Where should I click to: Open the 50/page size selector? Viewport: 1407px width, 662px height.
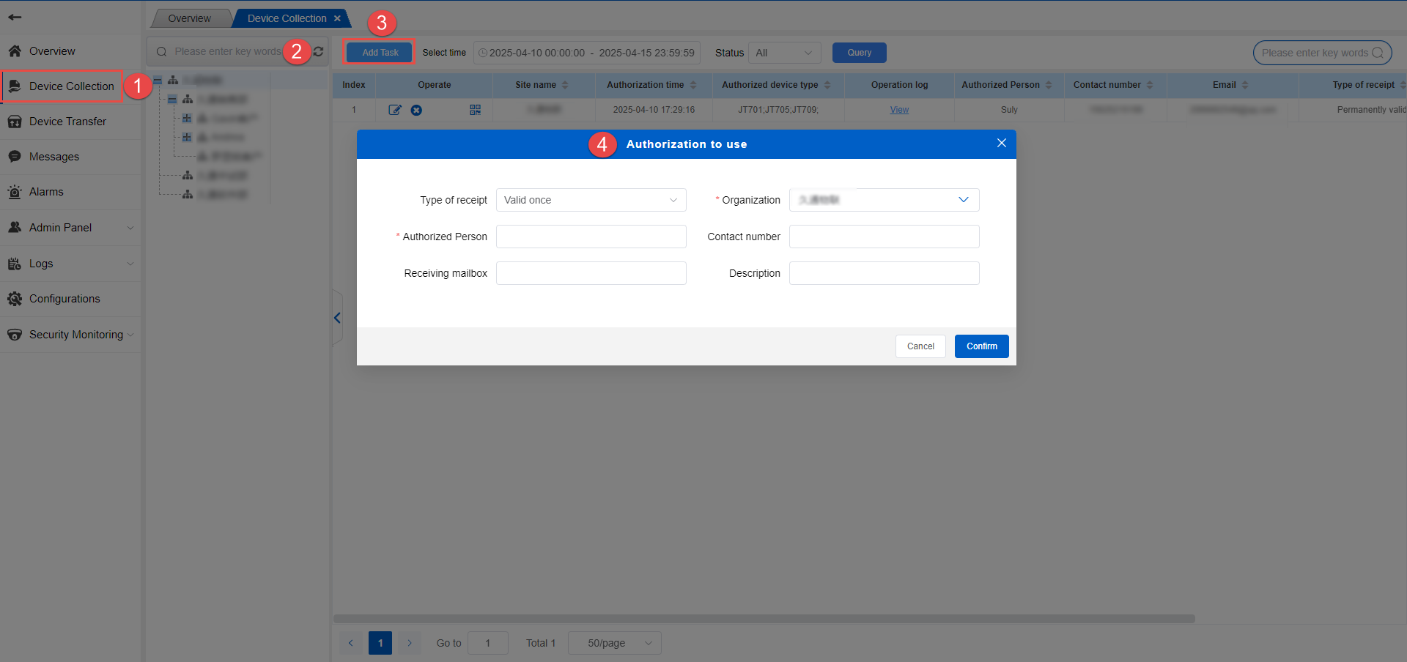point(614,643)
